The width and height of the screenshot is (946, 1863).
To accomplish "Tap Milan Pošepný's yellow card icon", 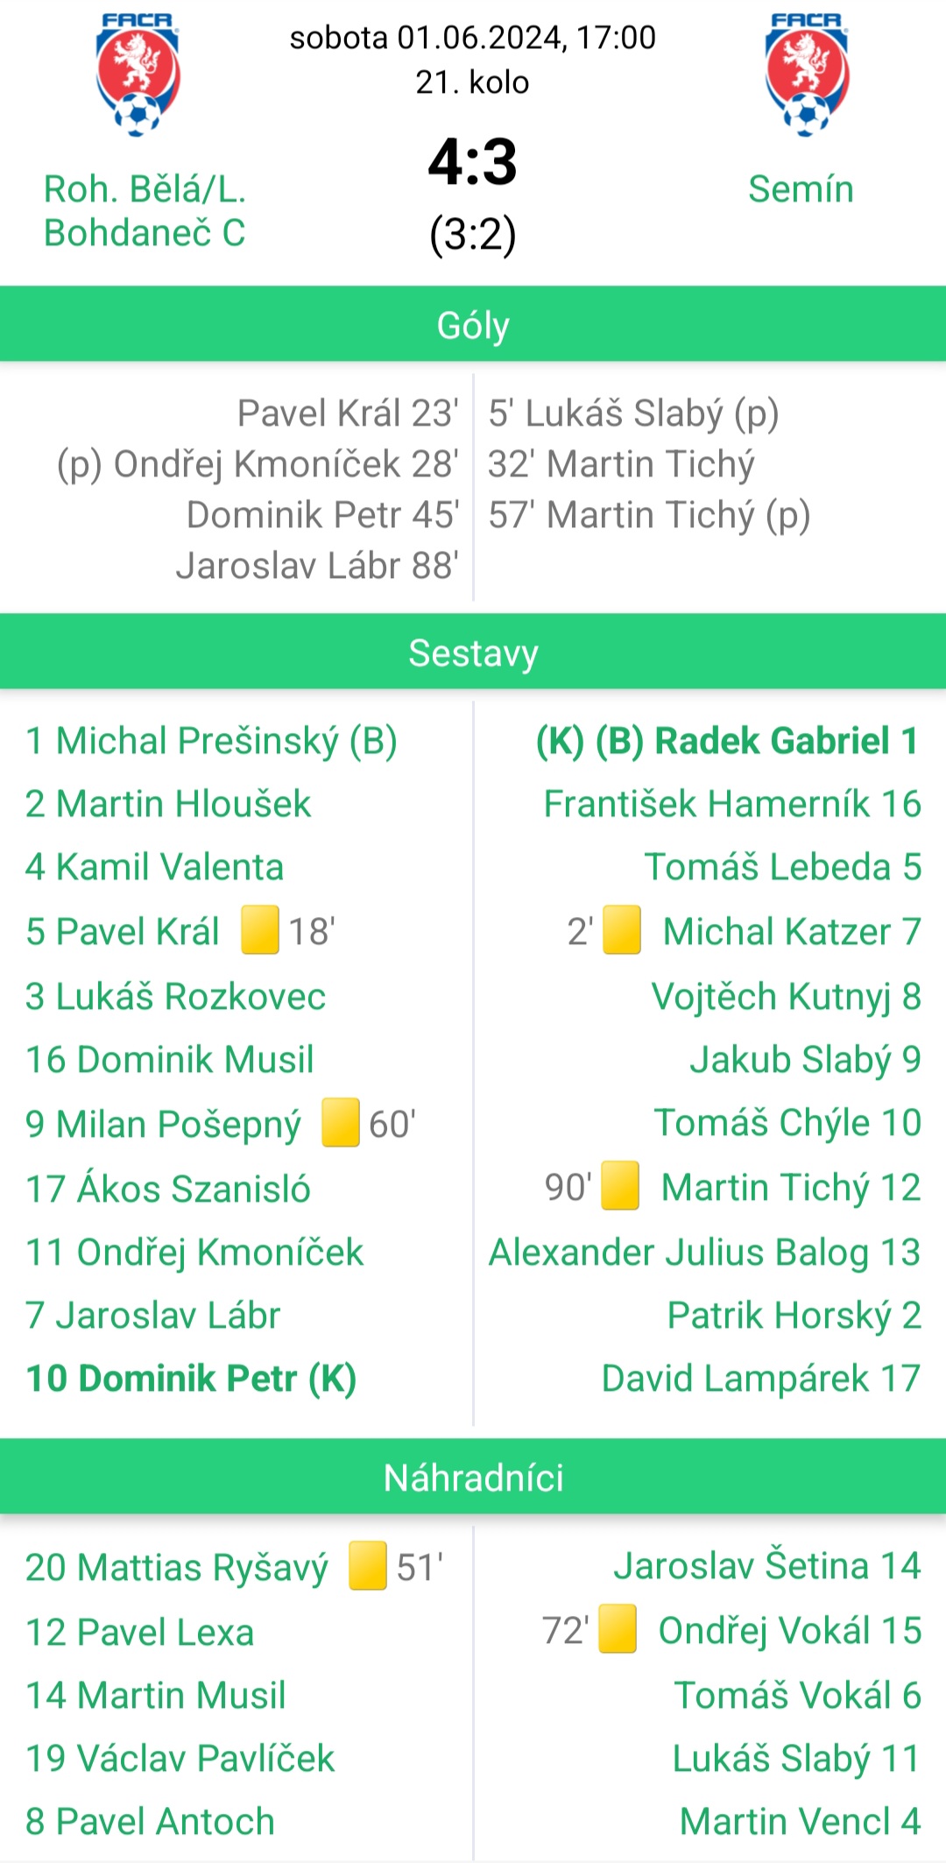I will (341, 1122).
